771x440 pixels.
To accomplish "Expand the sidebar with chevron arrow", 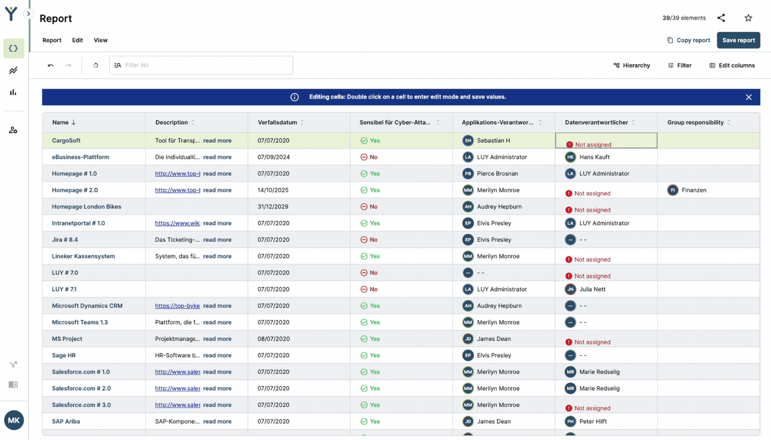I will pyautogui.click(x=29, y=14).
